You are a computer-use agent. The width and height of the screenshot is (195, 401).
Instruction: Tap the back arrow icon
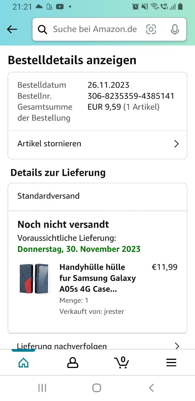point(12,29)
